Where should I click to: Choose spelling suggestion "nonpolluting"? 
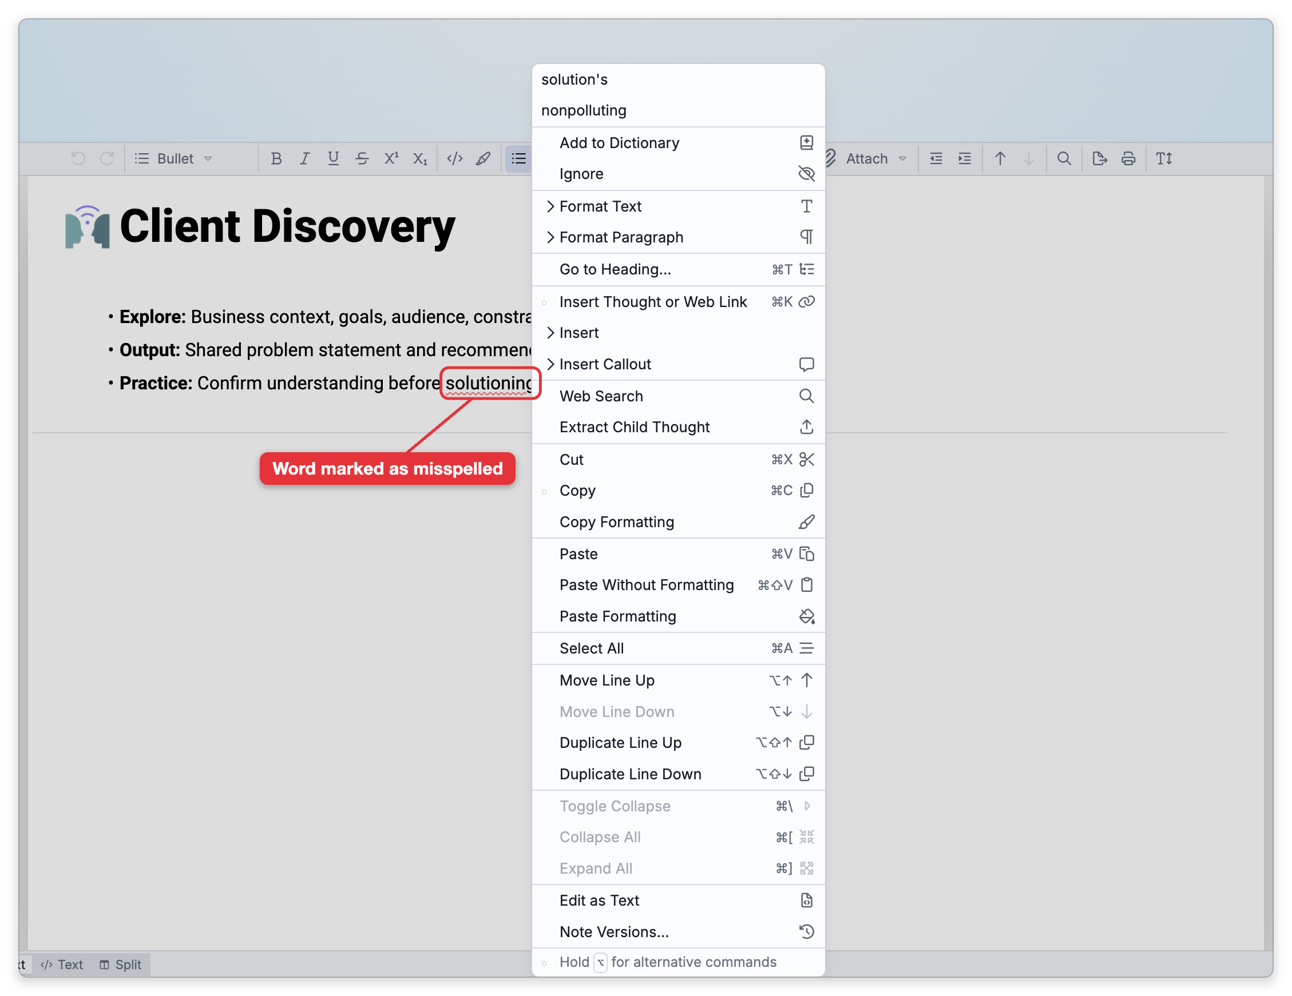(x=678, y=110)
